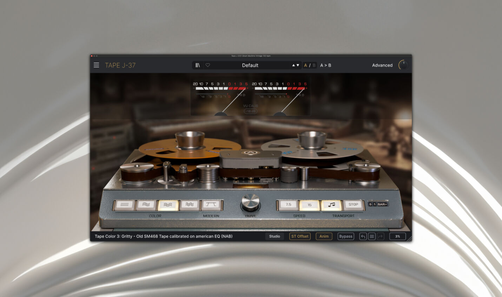502x297 pixels.
Task: Select the fourth tape color button
Action: (190, 205)
